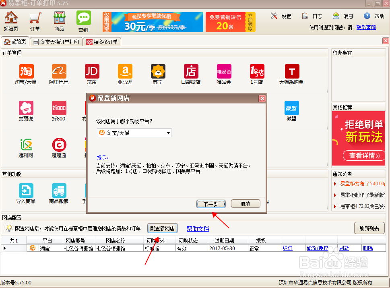
Task: Open the 起始页 home toolbar icon
Action: coord(11,21)
